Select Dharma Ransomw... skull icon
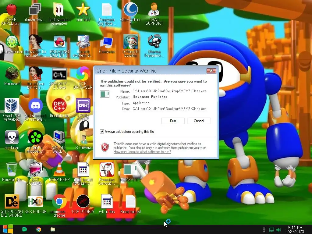 click(x=154, y=46)
